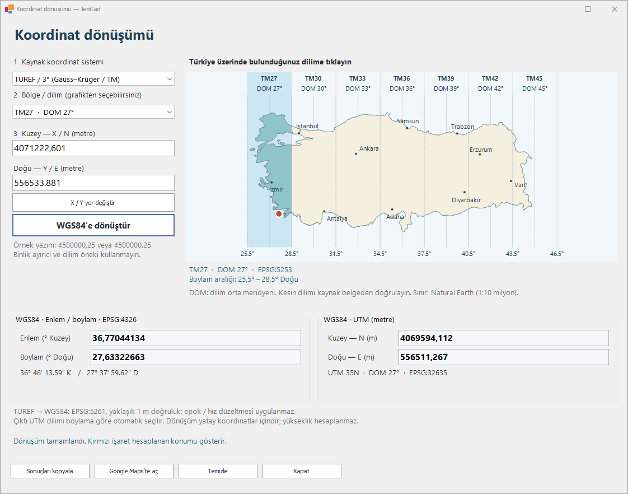
Task: Click the JeoCad app icon in title bar
Action: point(9,9)
